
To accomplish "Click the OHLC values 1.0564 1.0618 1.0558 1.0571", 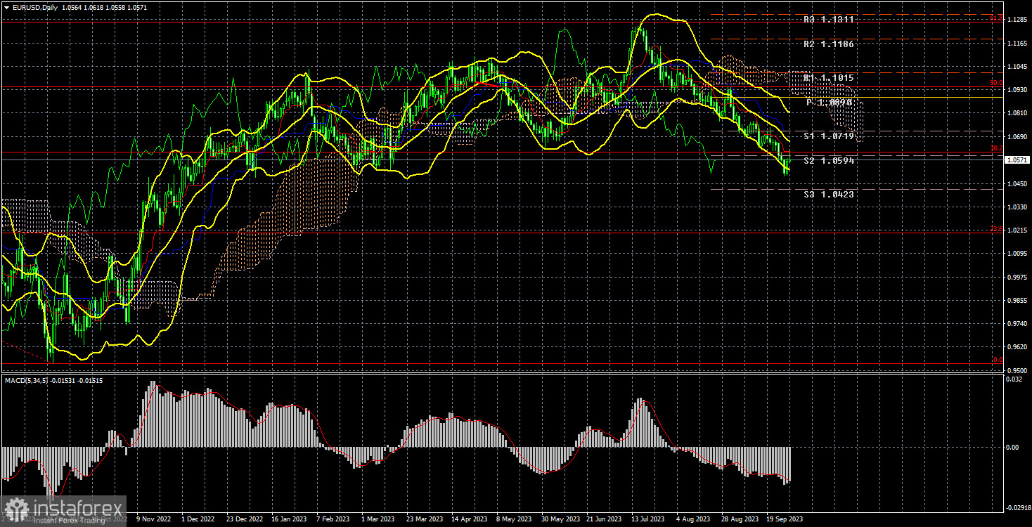I will pos(104,7).
